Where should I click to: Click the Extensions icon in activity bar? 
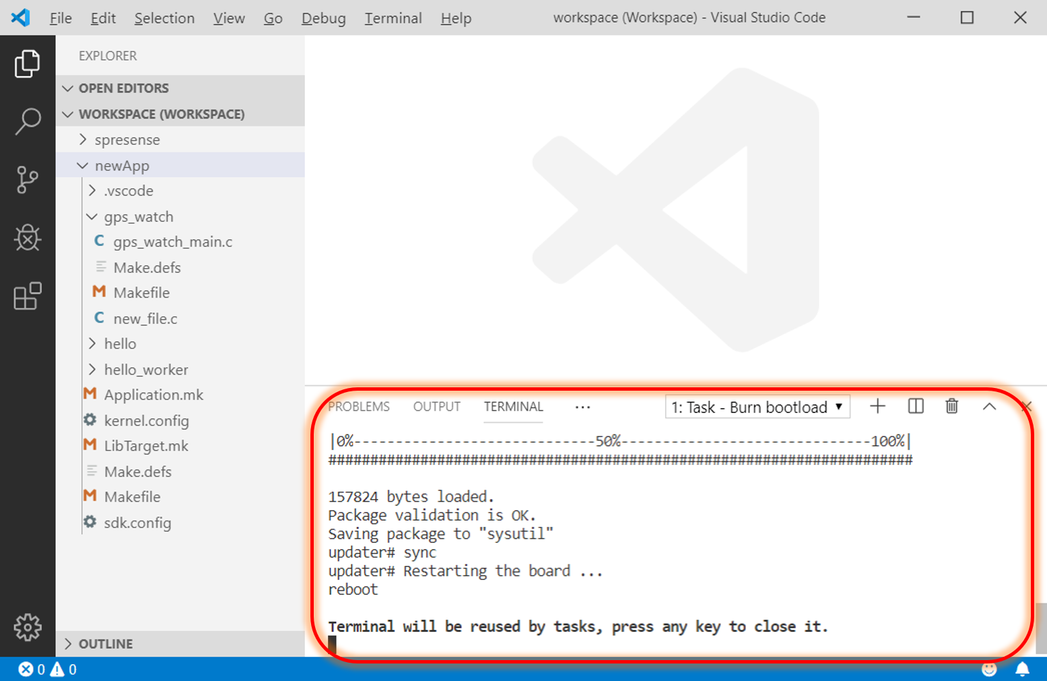click(28, 296)
